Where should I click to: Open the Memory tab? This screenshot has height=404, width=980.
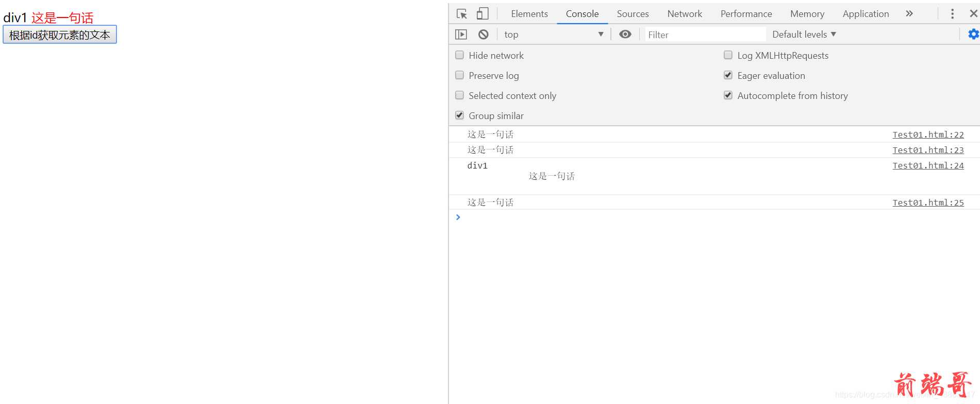pyautogui.click(x=807, y=14)
